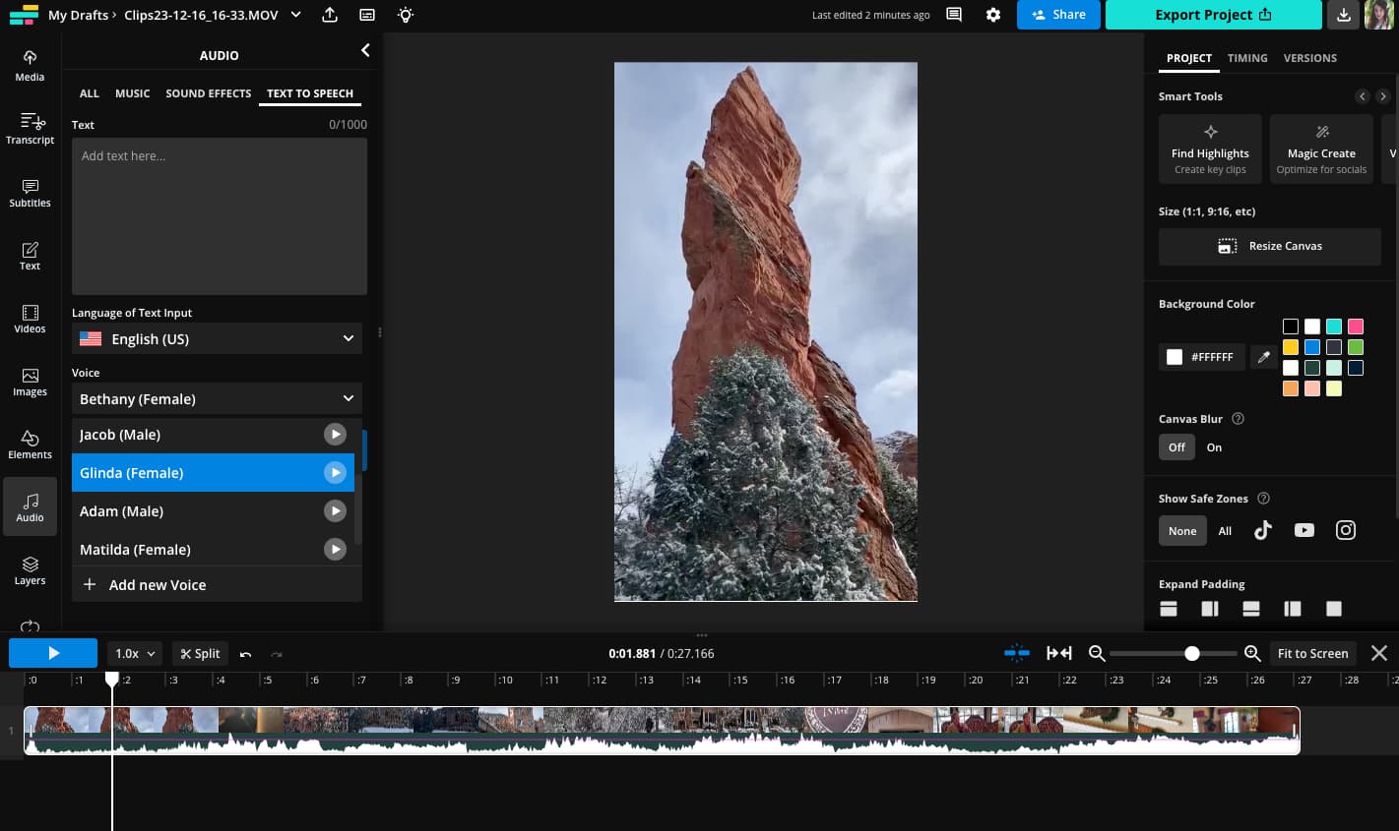Viewport: 1399px width, 831px height.
Task: Open the user profile avatar
Action: pos(1378,15)
